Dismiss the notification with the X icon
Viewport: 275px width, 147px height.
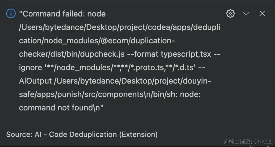pos(262,13)
